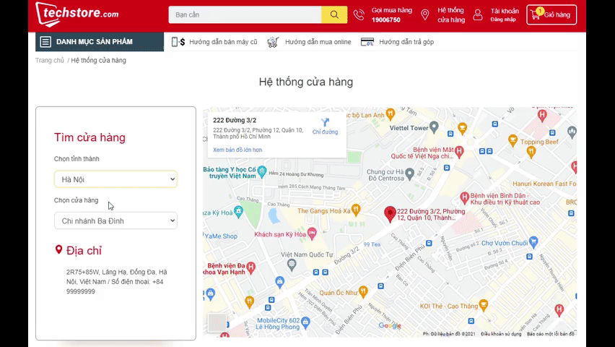This screenshot has height=347, width=615.
Task: Click the red map pin at 222 Đường 3/2
Action: [x=390, y=214]
